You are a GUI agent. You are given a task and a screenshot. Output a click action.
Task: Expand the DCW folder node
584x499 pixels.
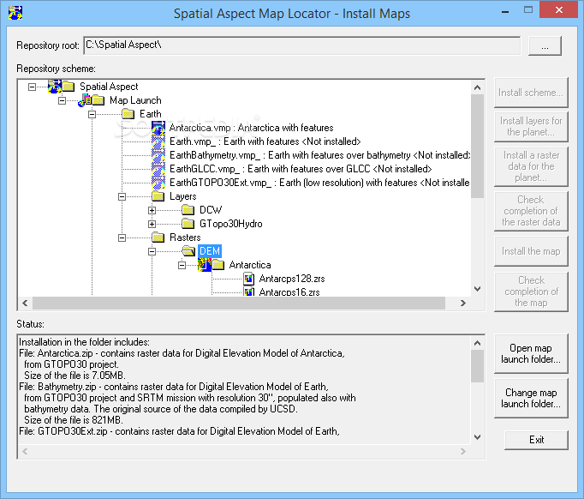point(152,210)
